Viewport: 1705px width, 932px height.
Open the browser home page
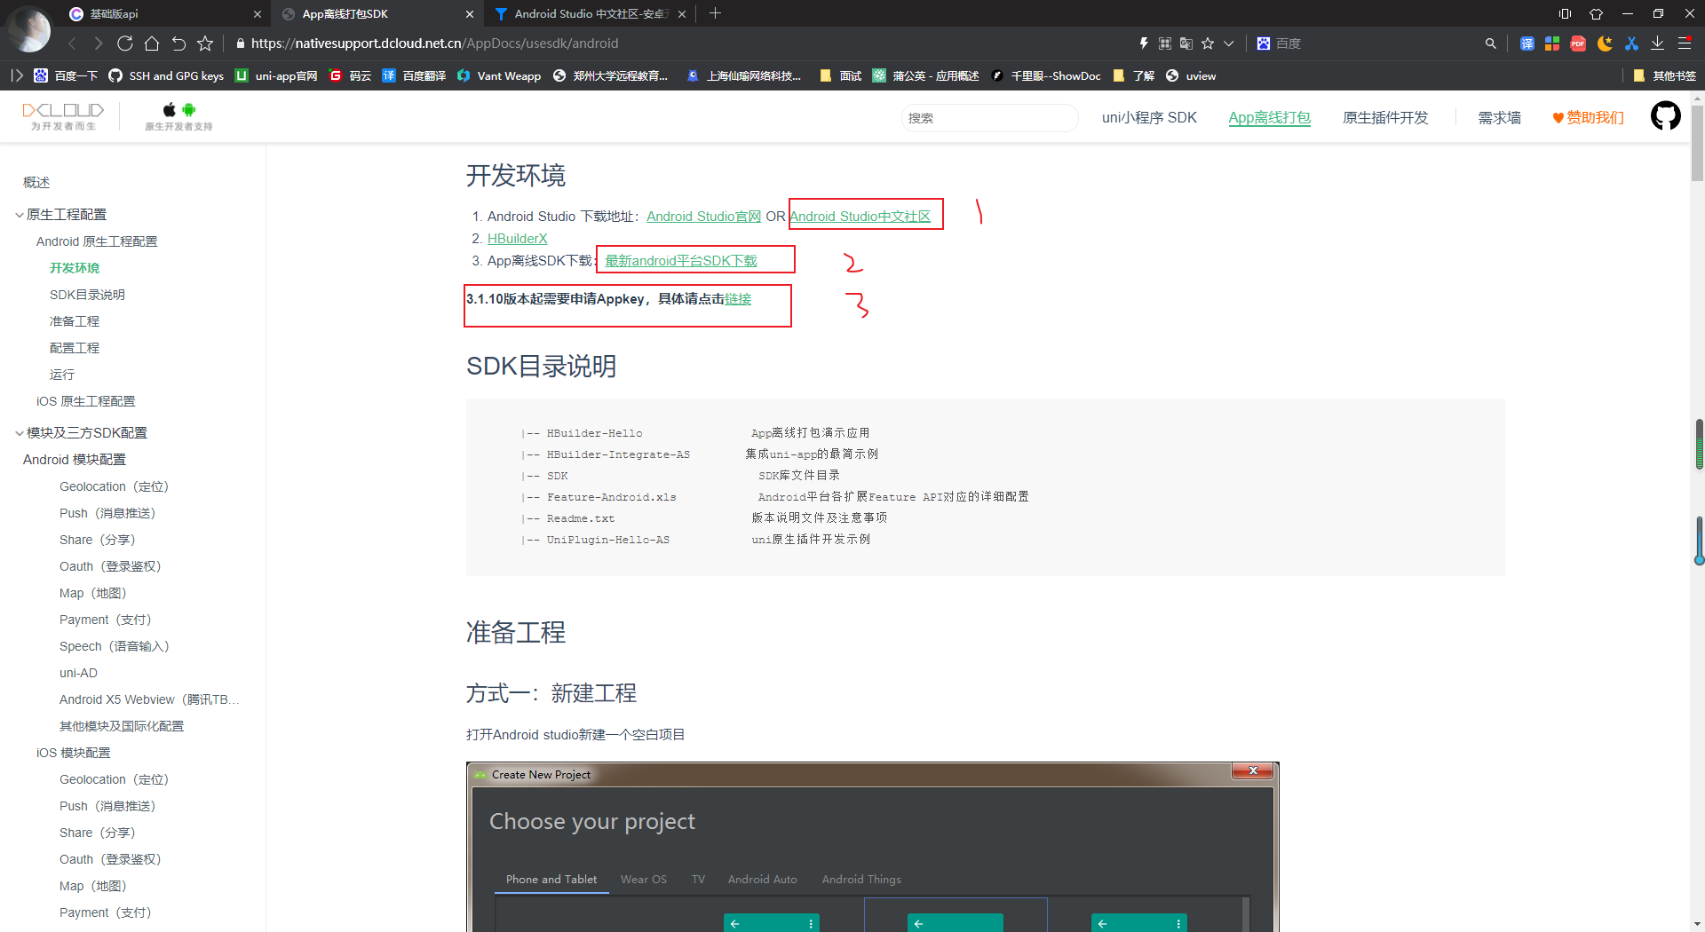pos(152,43)
